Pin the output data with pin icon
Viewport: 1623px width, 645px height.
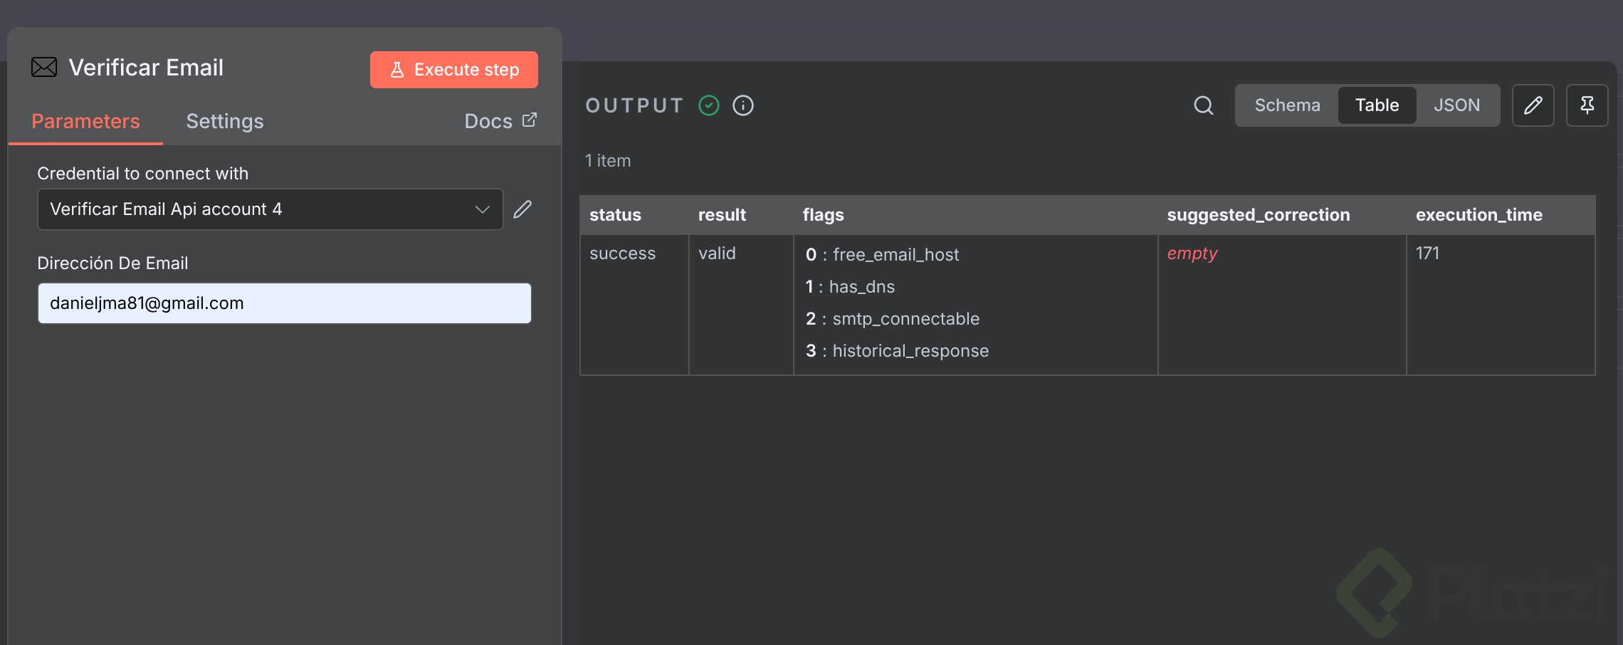point(1587,105)
